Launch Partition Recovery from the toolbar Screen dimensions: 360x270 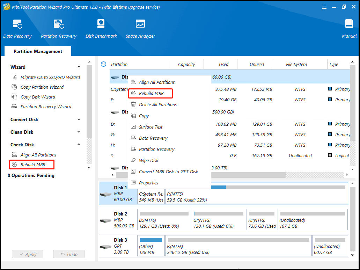(x=59, y=29)
